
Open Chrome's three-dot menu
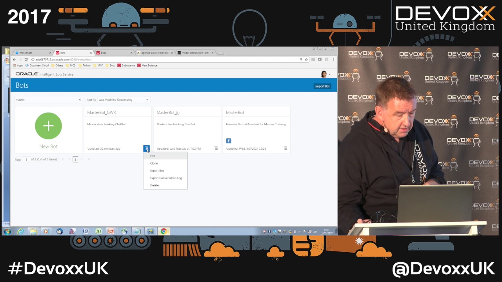coord(333,60)
